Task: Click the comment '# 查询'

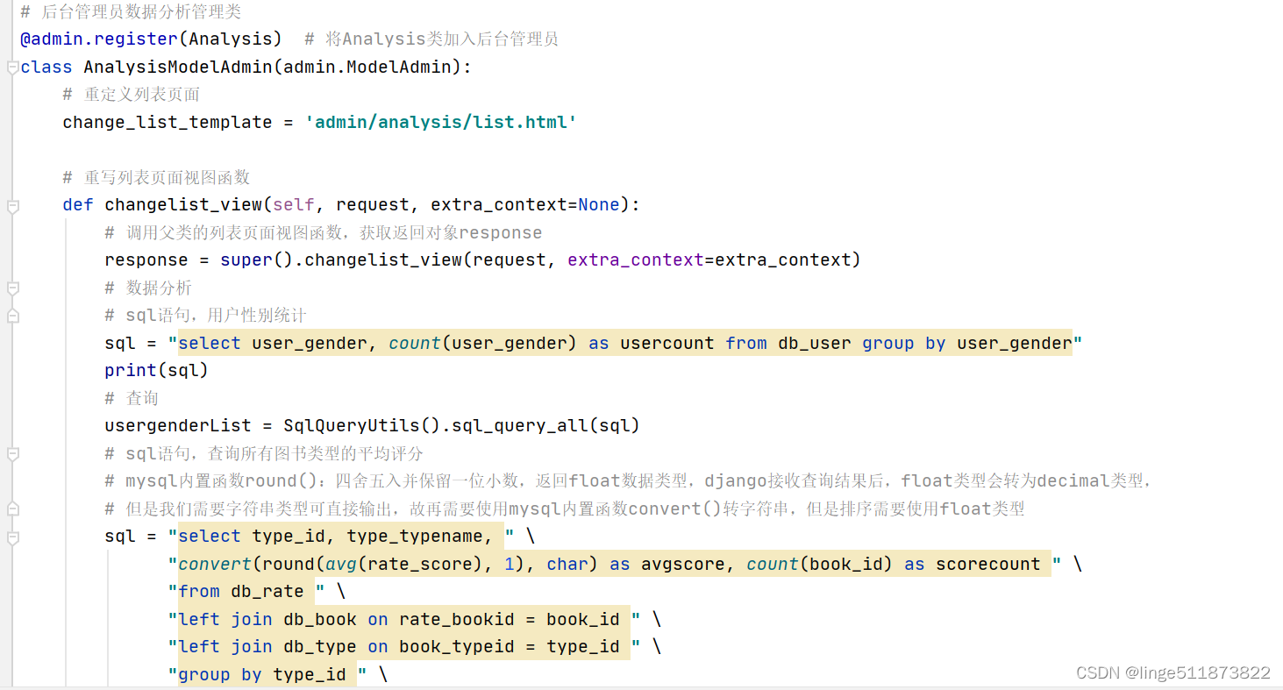Action: coord(132,399)
